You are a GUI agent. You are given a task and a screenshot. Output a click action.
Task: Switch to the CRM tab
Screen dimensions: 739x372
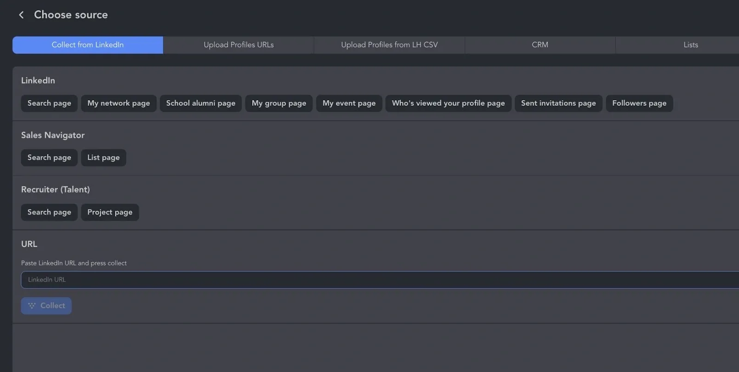pos(540,45)
